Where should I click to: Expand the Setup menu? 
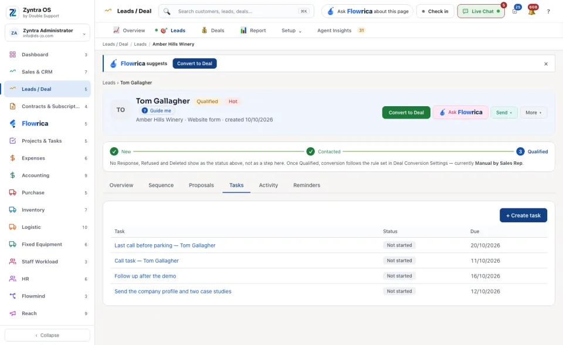pyautogui.click(x=291, y=31)
